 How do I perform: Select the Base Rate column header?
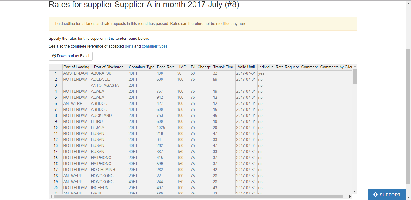pyautogui.click(x=166, y=67)
